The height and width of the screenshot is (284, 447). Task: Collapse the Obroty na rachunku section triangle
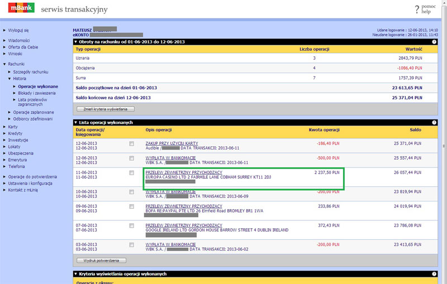click(76, 42)
